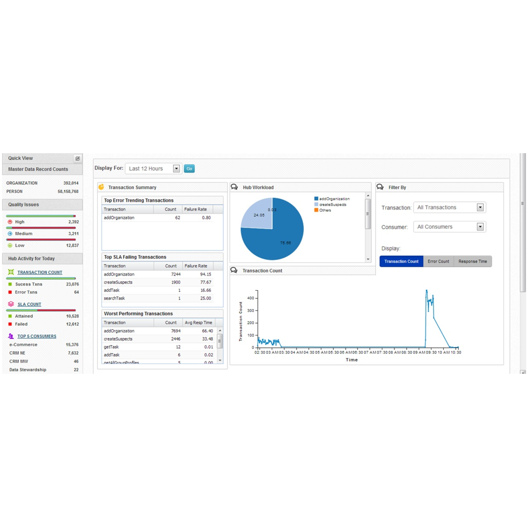Click the Filter By panel icon
This screenshot has width=527, height=527.
click(x=380, y=187)
